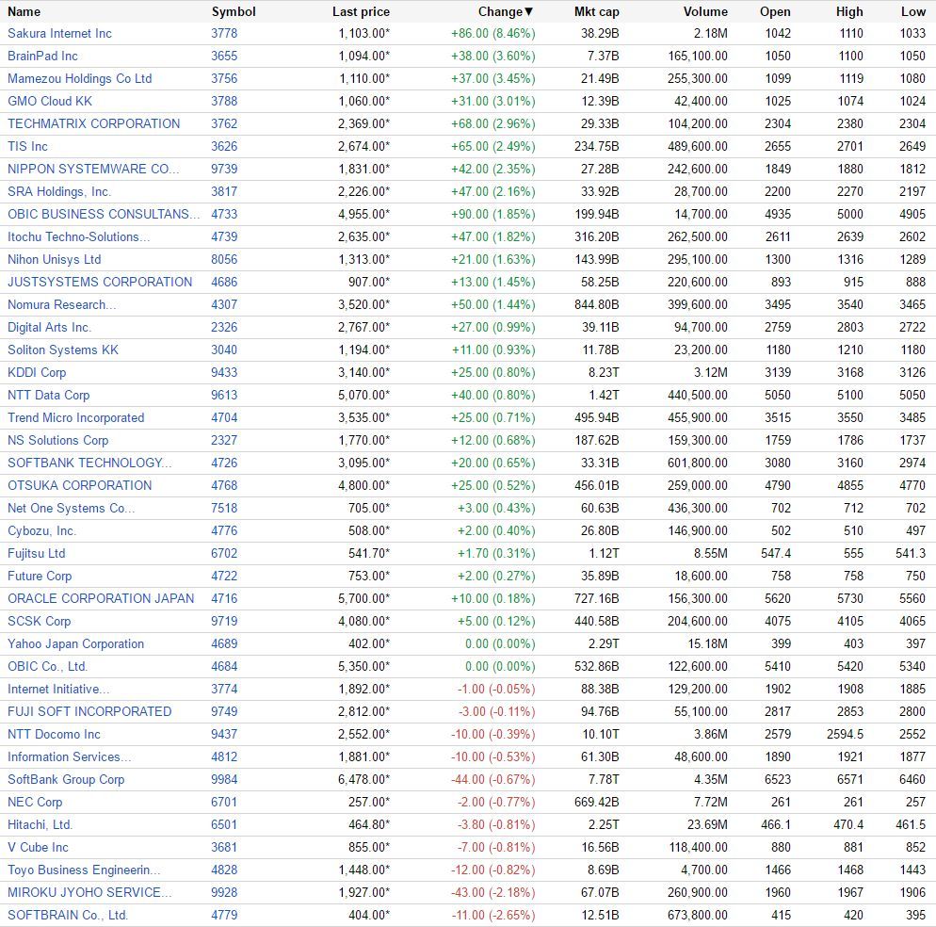Viewport: 936px width, 927px height.
Task: Open Nomura Research... link
Action: pyautogui.click(x=61, y=304)
